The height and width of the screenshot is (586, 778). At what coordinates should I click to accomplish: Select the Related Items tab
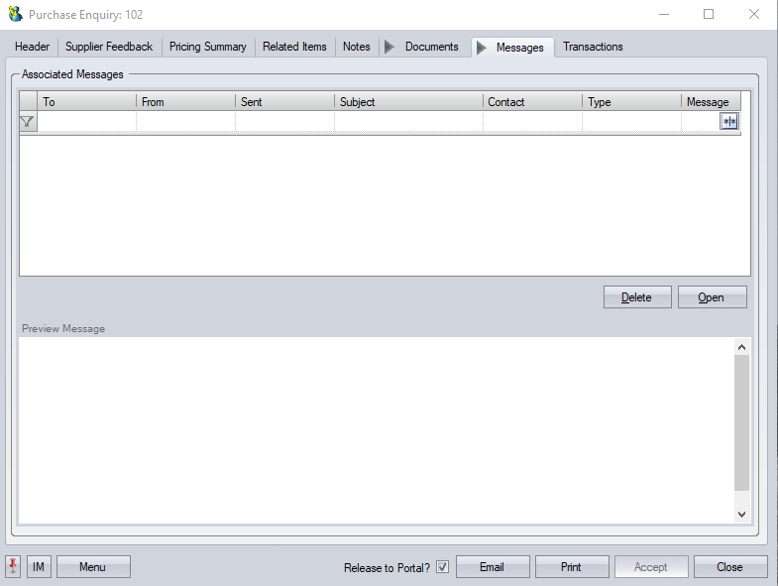(294, 47)
